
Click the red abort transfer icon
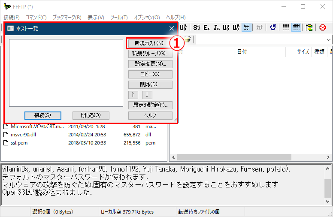click(x=323, y=27)
